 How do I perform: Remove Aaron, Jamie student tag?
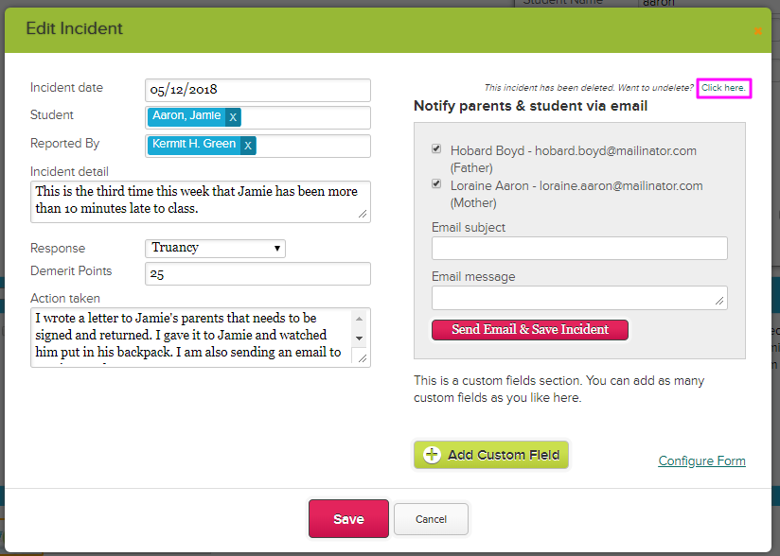pos(233,117)
